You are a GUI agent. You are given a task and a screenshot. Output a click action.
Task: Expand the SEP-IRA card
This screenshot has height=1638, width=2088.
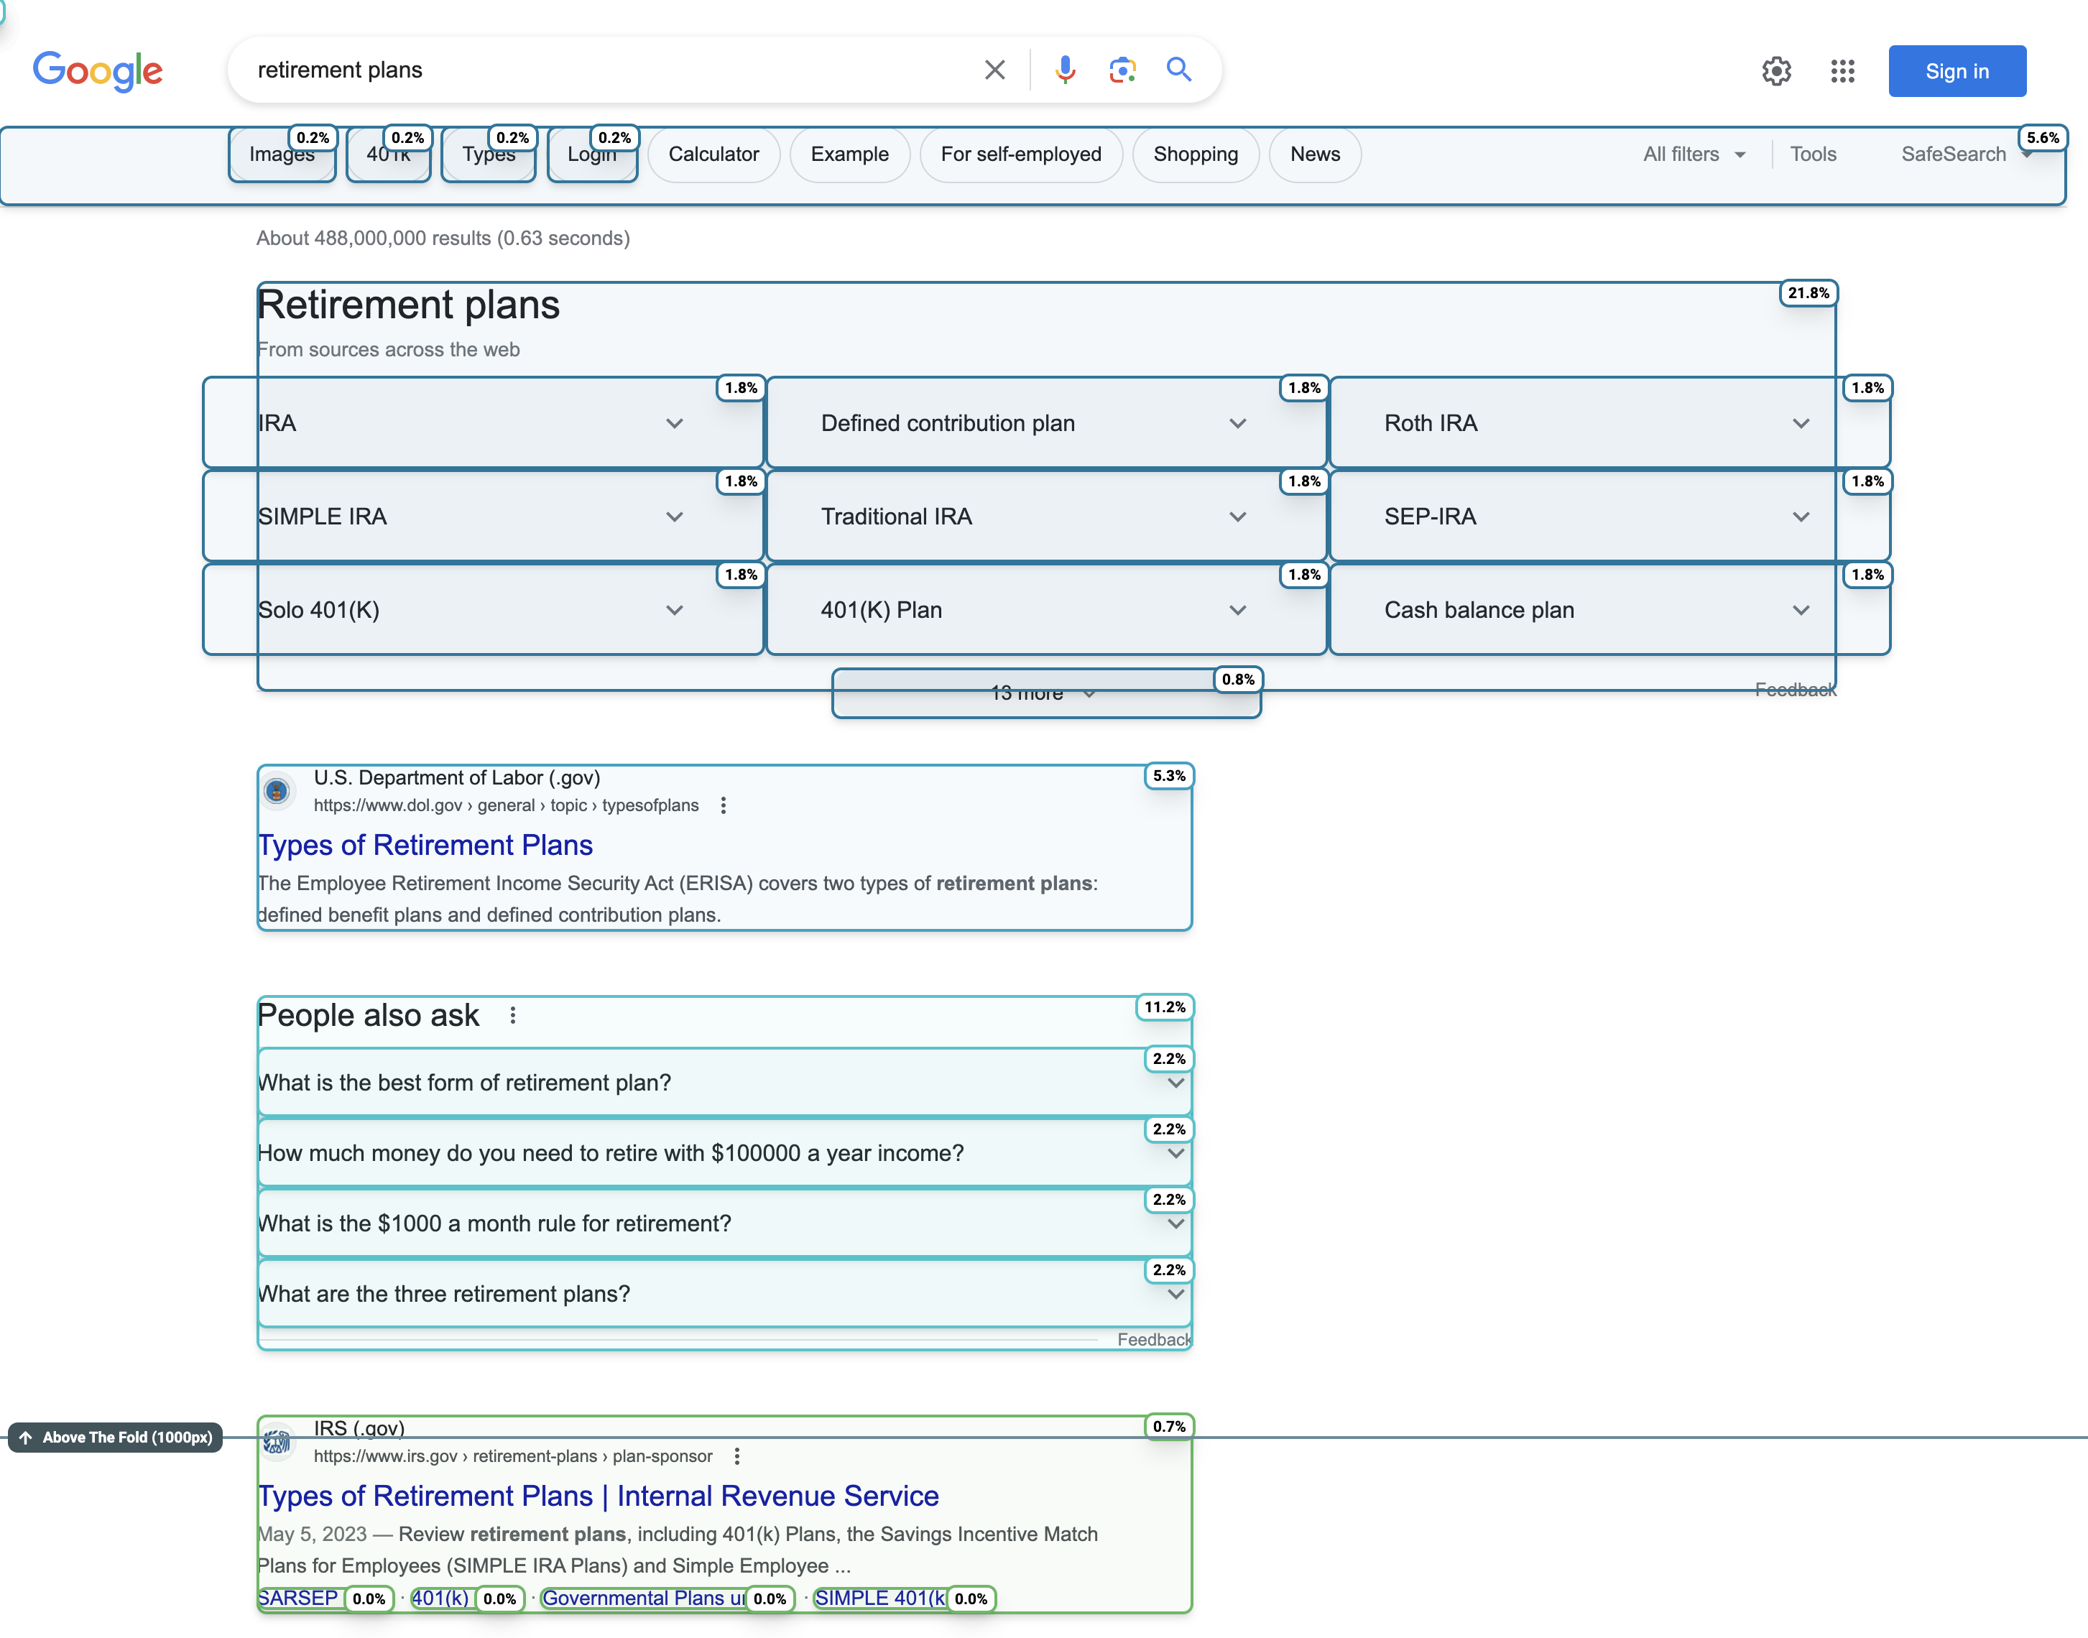pos(1609,516)
